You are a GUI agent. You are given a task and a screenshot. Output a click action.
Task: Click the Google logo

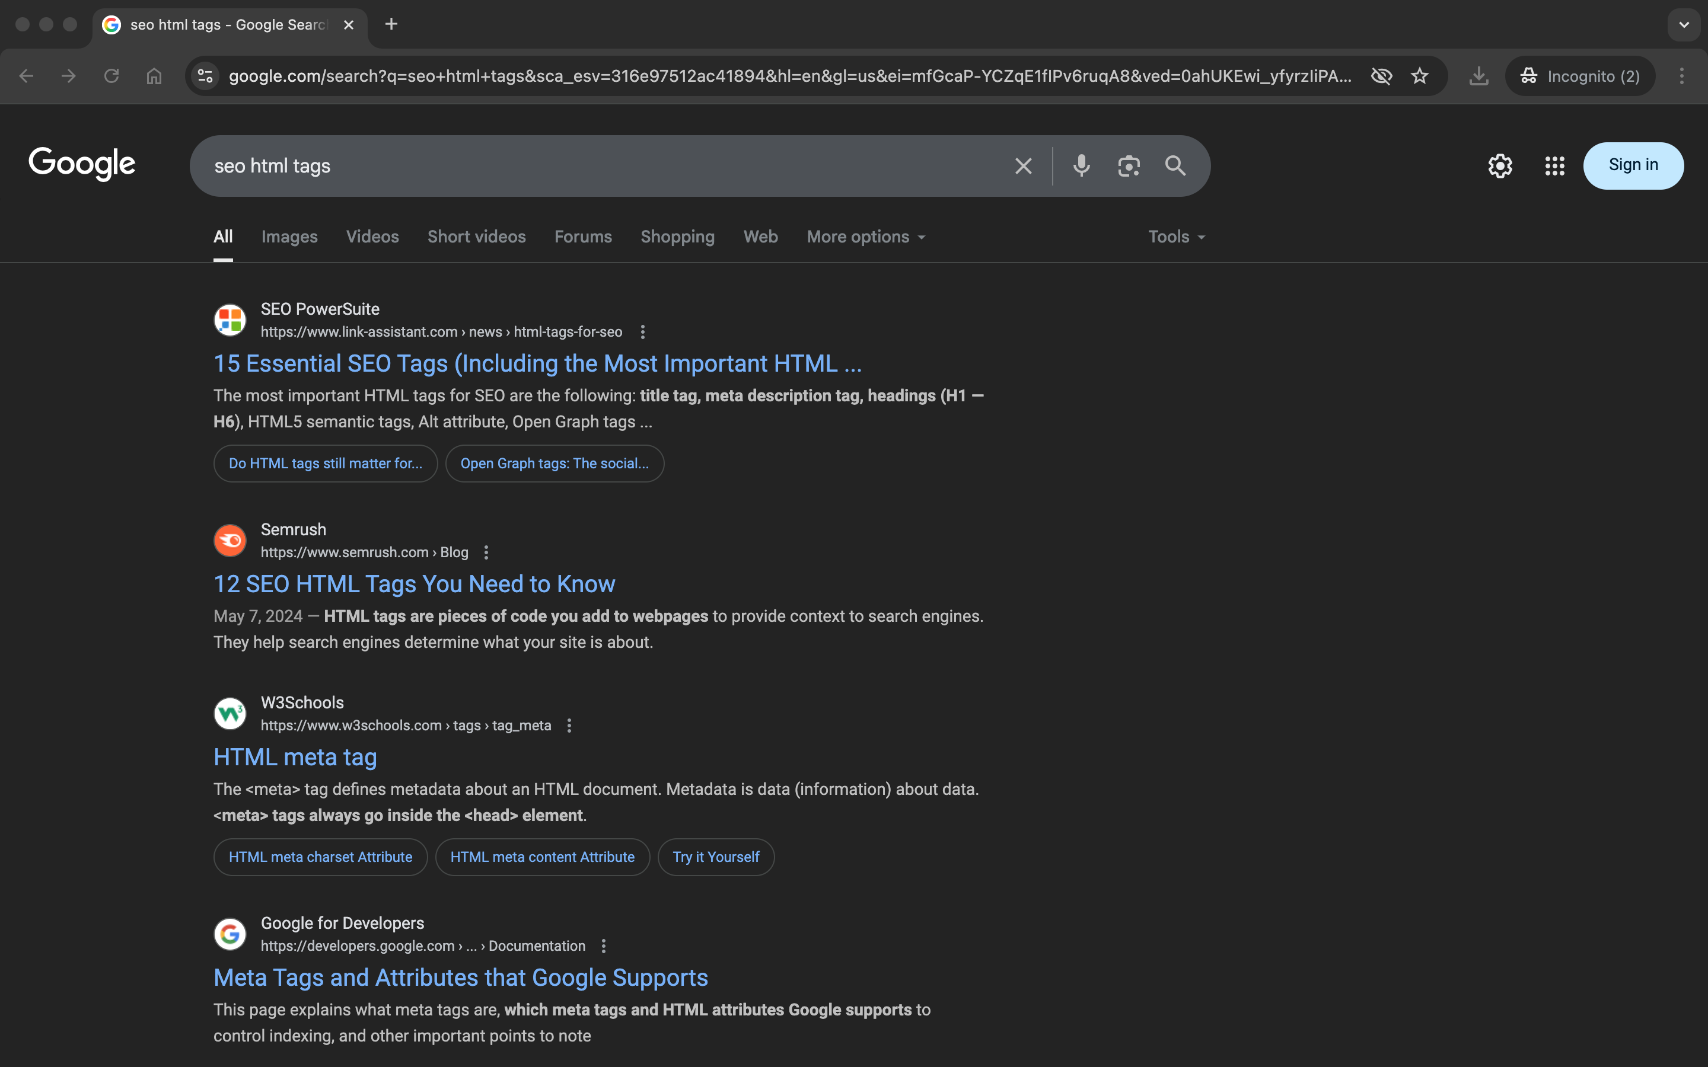[x=82, y=164]
